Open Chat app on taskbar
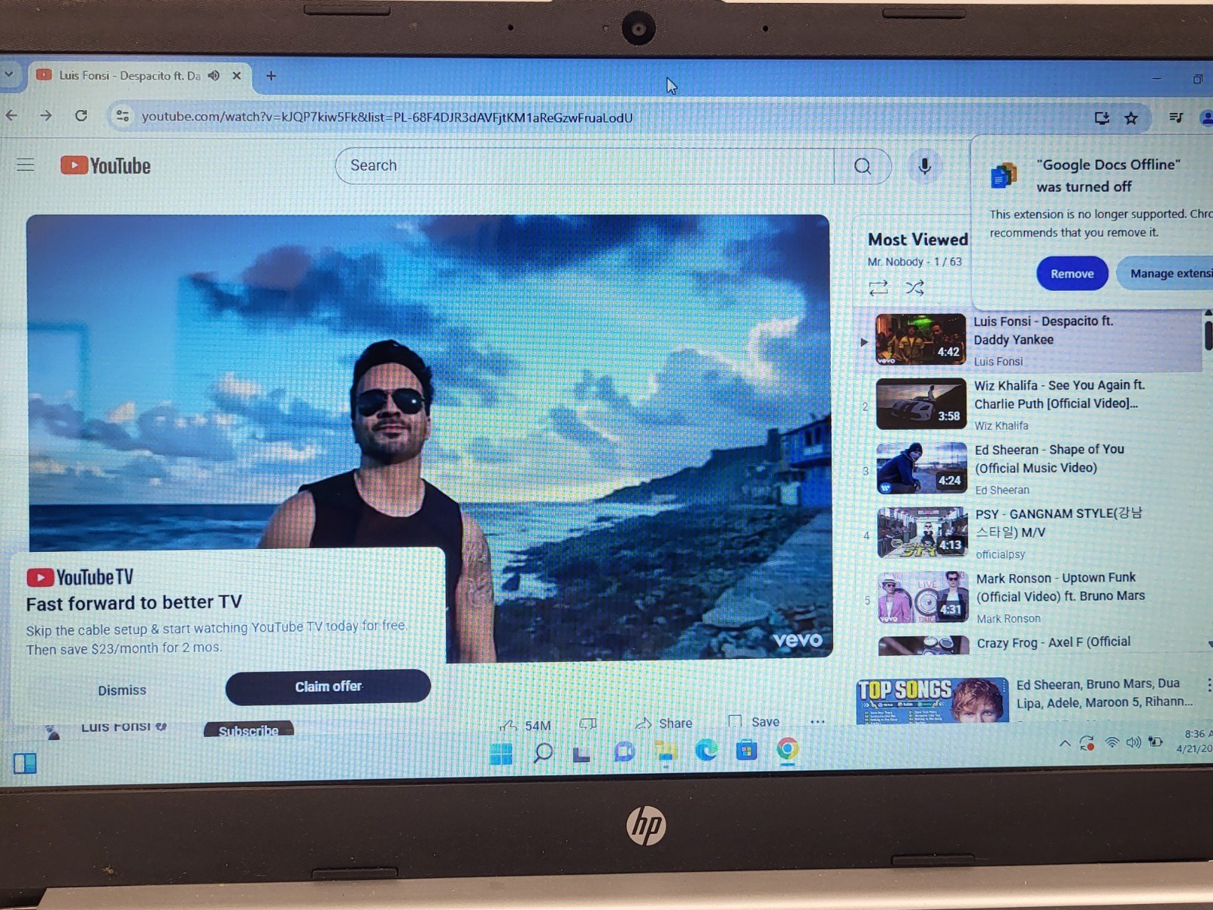Viewport: 1213px width, 910px height. 624,752
